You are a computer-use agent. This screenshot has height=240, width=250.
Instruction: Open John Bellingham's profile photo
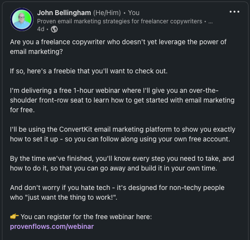point(22,19)
